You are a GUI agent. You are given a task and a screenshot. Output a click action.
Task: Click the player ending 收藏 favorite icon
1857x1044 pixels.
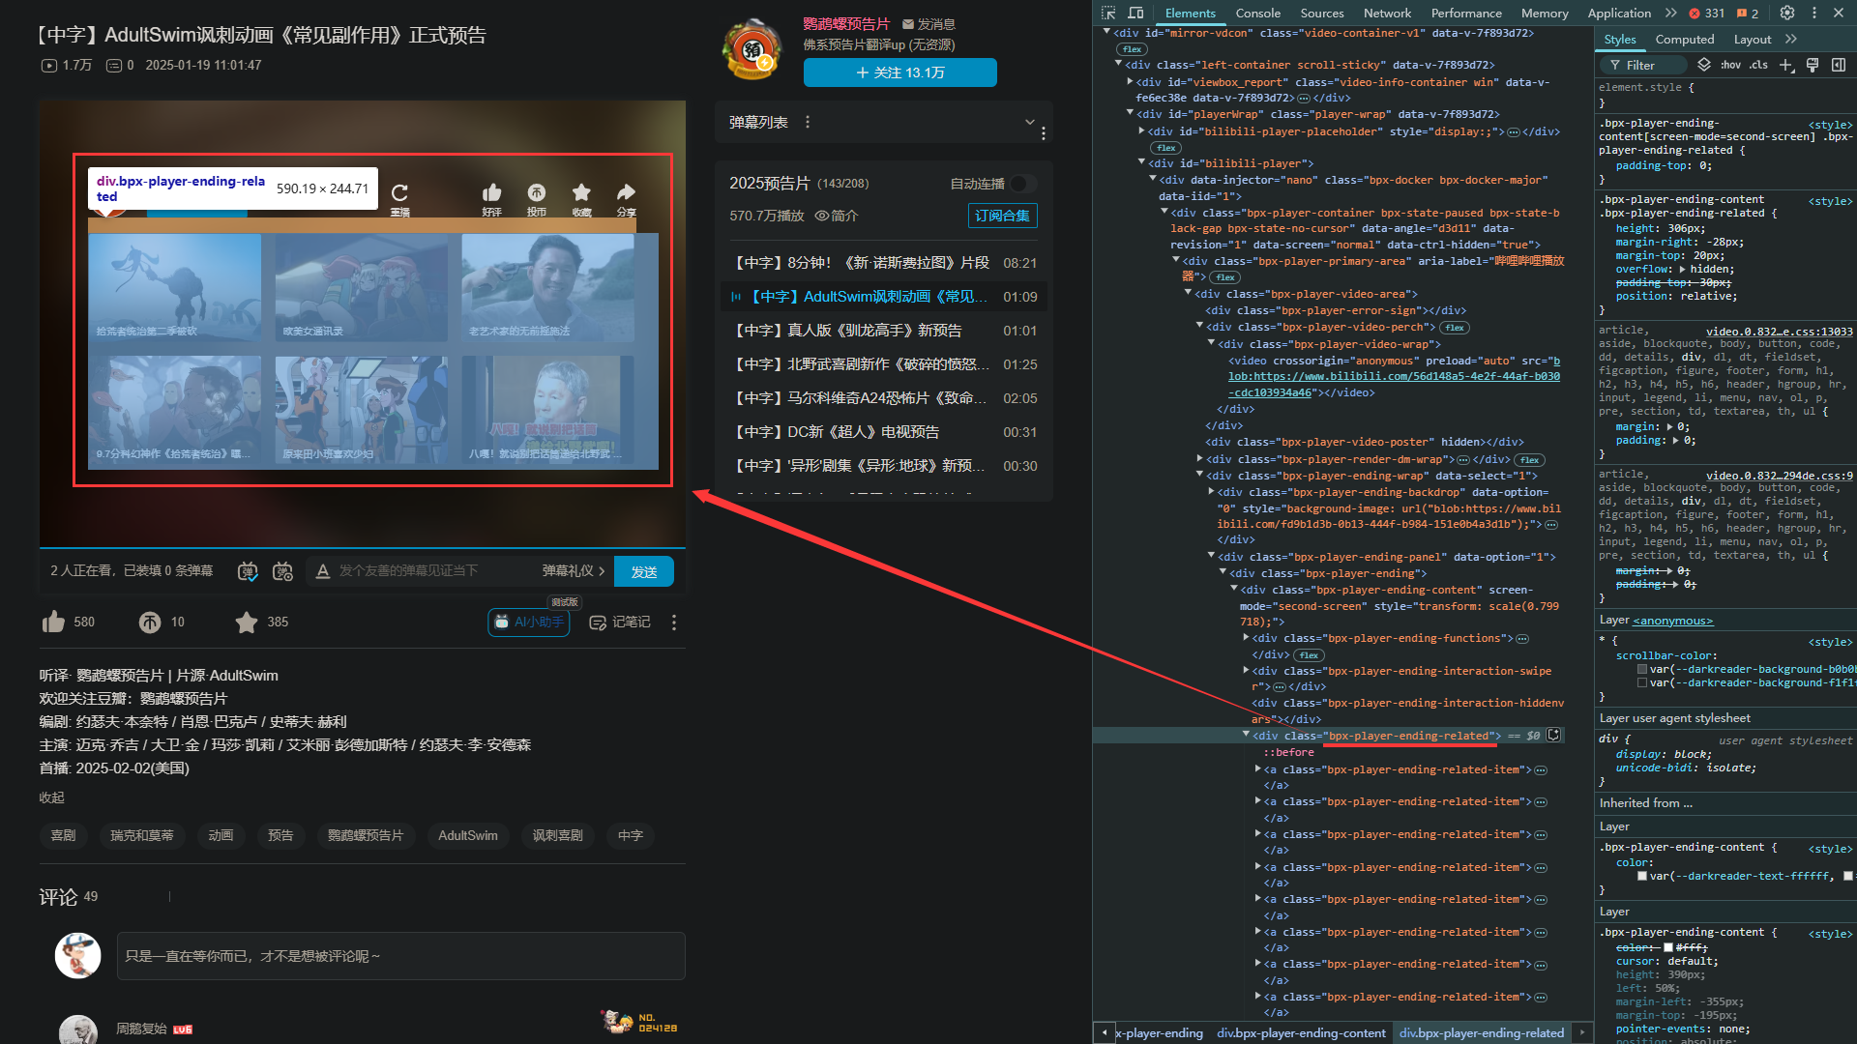pos(581,198)
